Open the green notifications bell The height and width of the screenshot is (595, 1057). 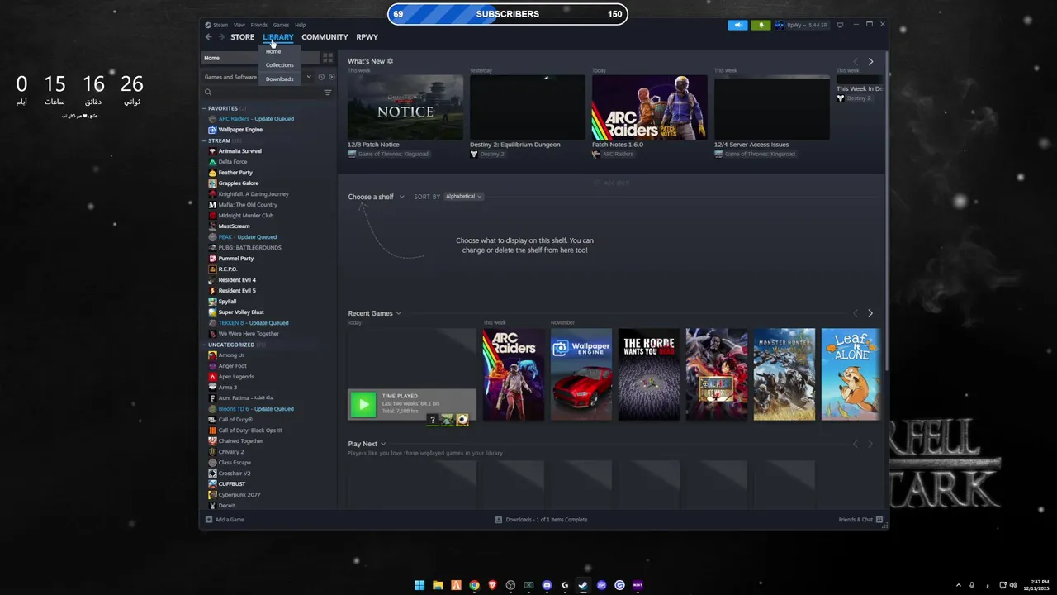pyautogui.click(x=761, y=25)
